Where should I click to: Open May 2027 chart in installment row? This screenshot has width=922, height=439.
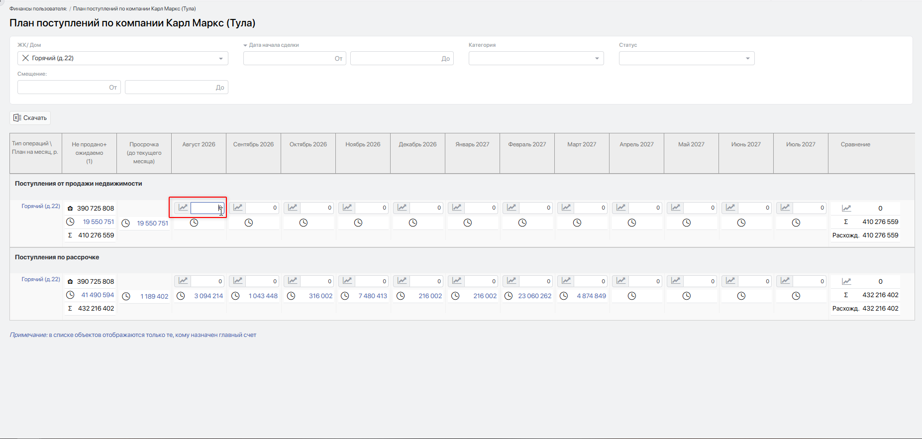tap(676, 281)
